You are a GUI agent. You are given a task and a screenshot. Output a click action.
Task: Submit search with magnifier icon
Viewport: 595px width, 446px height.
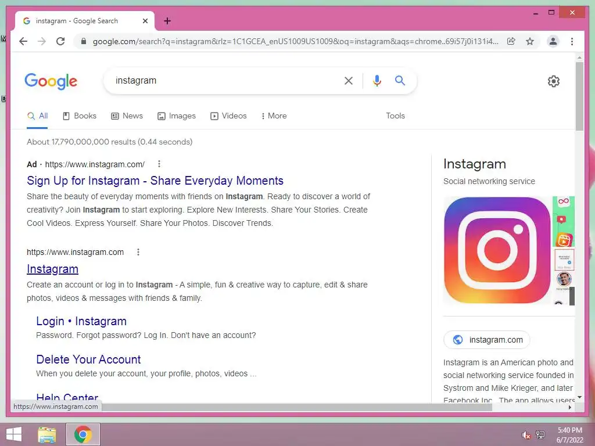(400, 80)
